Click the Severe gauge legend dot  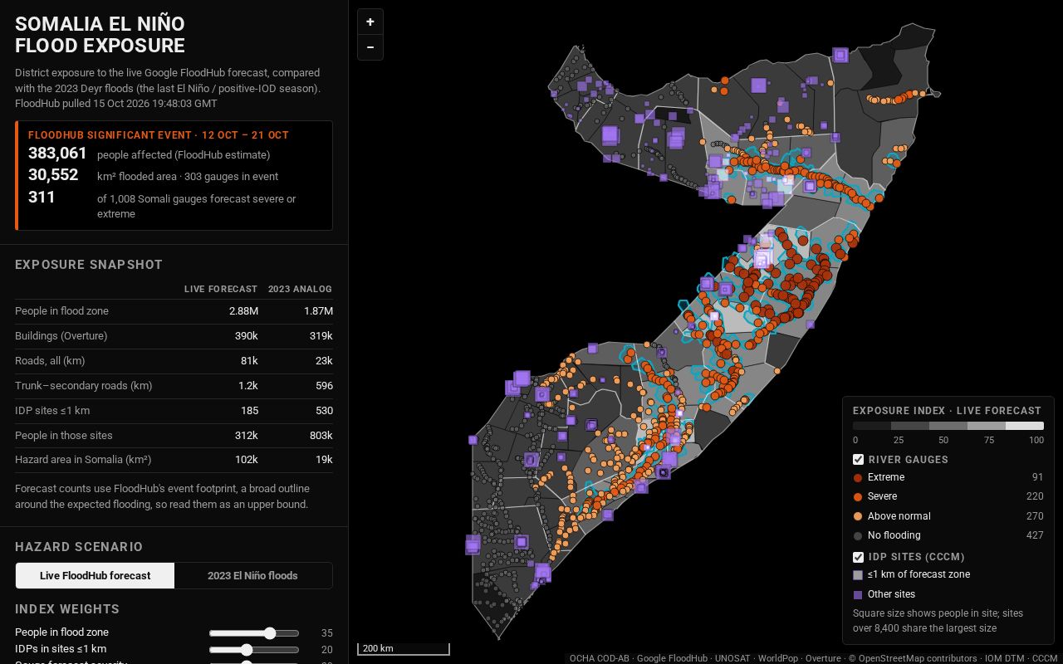tap(858, 496)
